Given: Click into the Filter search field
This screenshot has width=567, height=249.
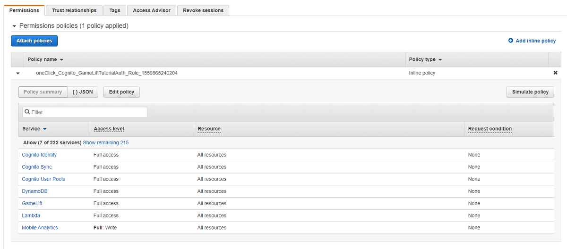Looking at the screenshot, I should (x=87, y=112).
